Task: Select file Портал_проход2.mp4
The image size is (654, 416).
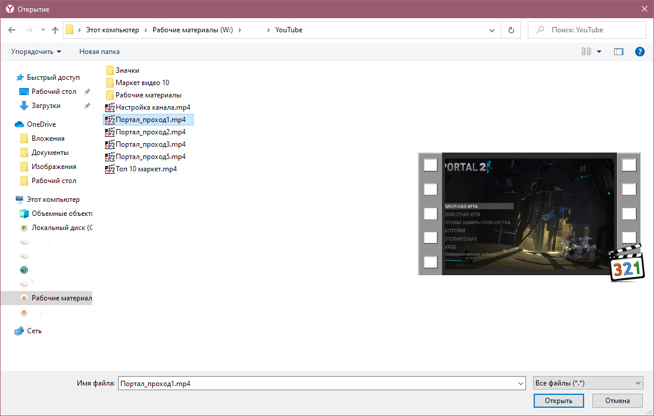Action: click(x=145, y=132)
